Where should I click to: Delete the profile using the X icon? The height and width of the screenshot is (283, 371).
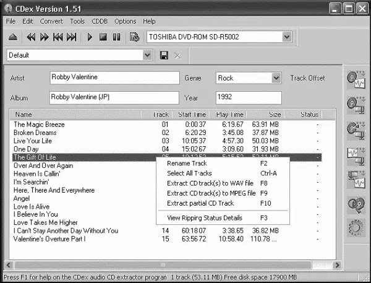point(177,56)
